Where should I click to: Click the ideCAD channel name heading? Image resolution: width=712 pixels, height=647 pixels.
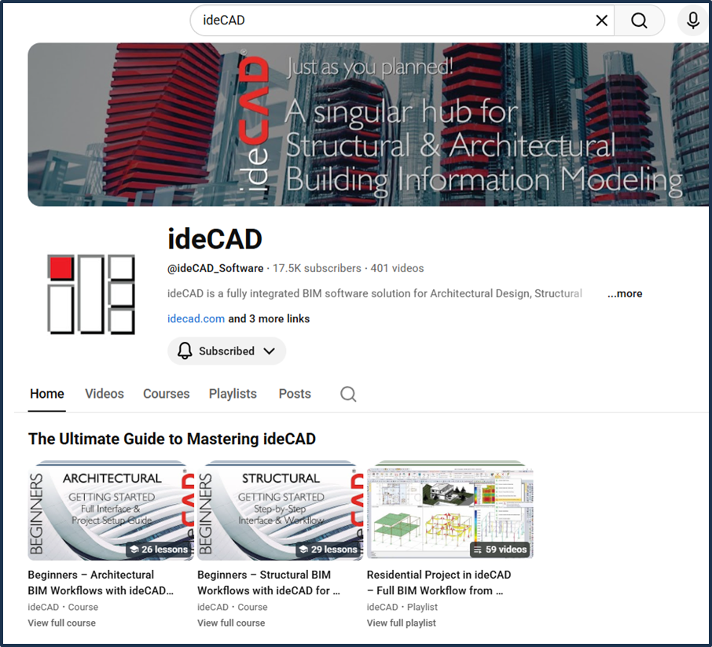coord(215,239)
